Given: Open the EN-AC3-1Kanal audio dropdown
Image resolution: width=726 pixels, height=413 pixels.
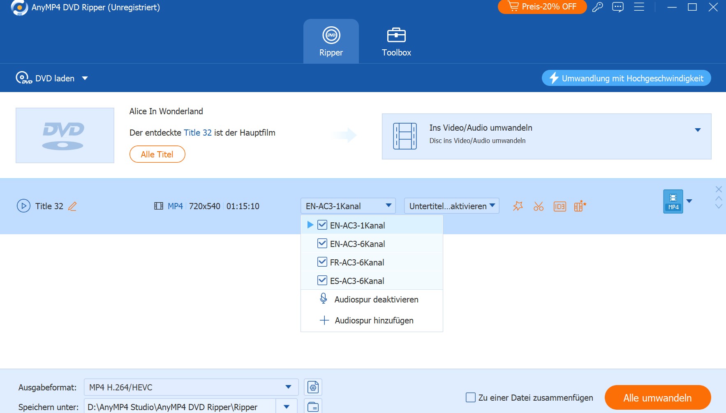Looking at the screenshot, I should click(x=348, y=206).
